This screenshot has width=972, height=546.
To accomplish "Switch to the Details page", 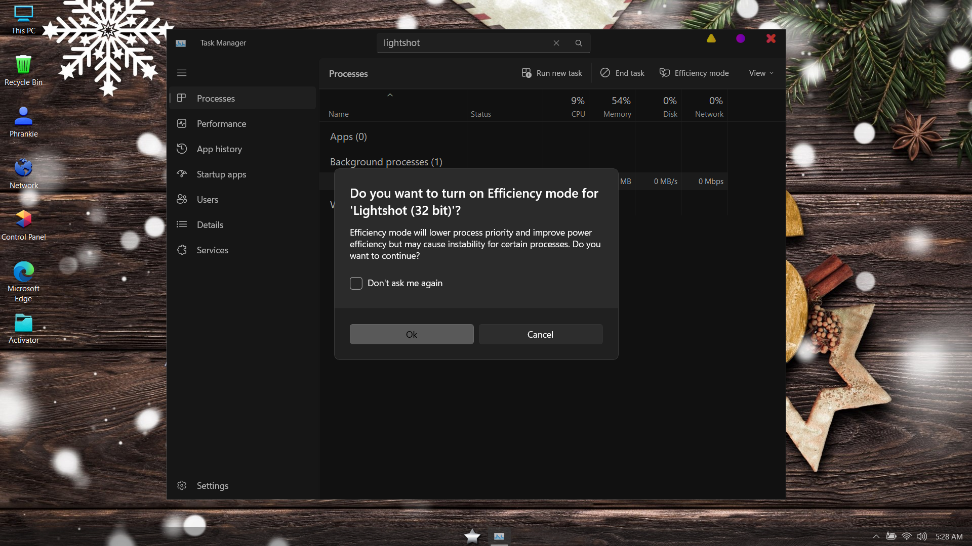I will [210, 225].
